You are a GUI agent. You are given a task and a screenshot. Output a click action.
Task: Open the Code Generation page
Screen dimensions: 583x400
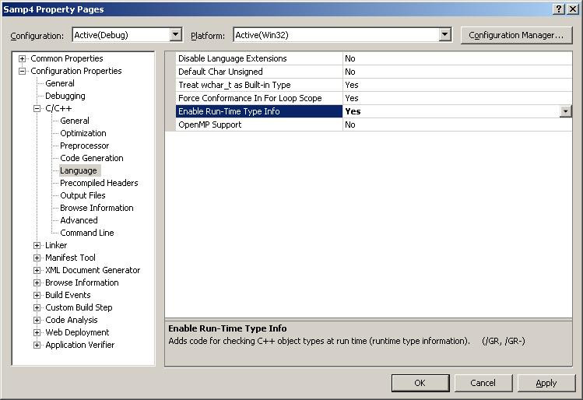tap(92, 158)
